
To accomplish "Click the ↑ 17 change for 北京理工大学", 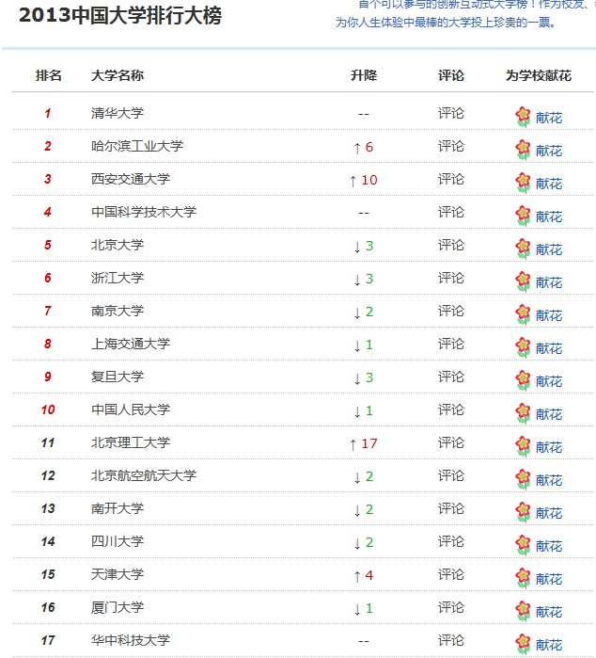I will (364, 443).
